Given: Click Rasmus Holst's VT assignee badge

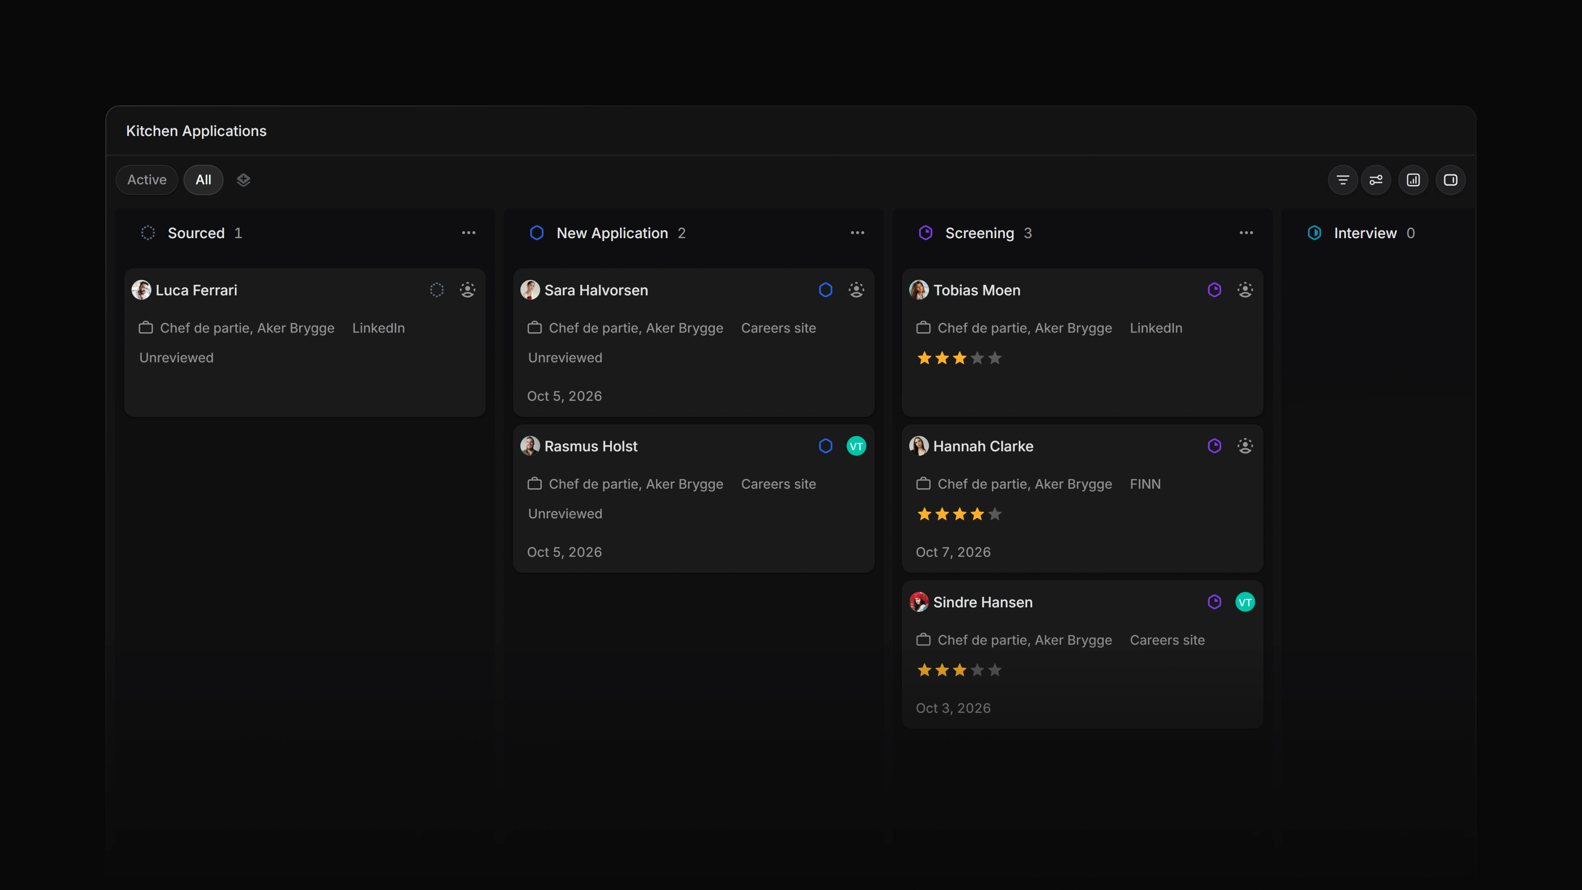Looking at the screenshot, I should point(856,446).
